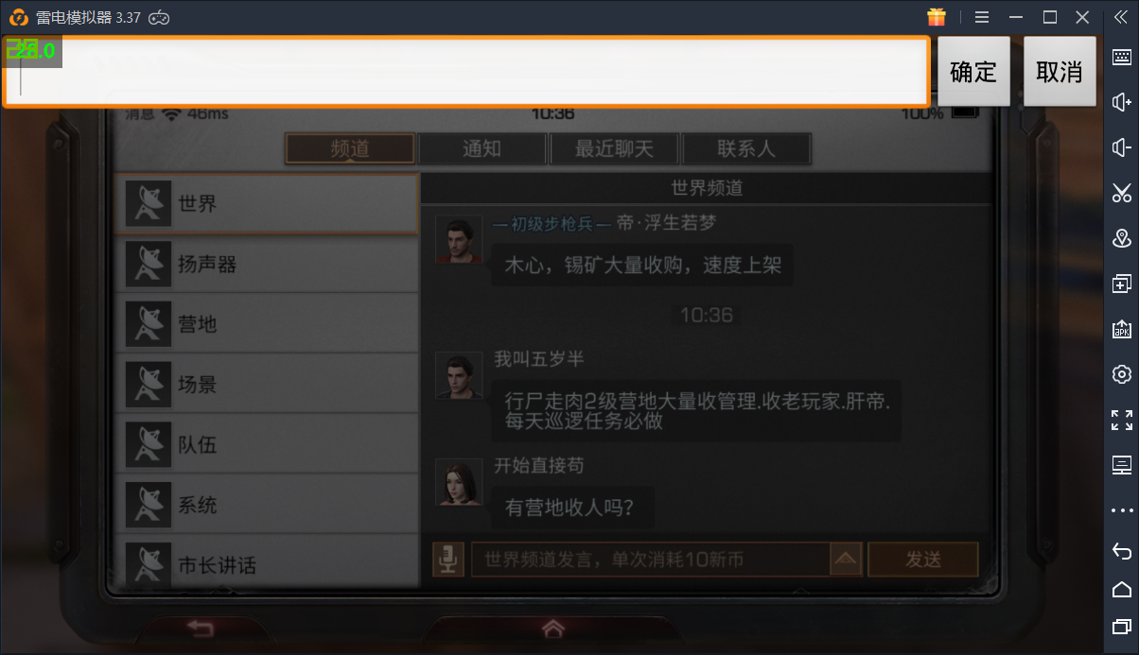Image resolution: width=1139 pixels, height=655 pixels.
Task: Increase emulator volume with speaker plus icon
Action: 1121,102
